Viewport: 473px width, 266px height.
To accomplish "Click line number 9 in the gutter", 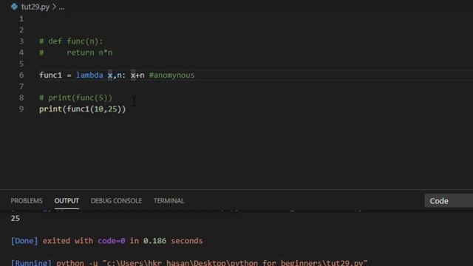I will click(21, 109).
